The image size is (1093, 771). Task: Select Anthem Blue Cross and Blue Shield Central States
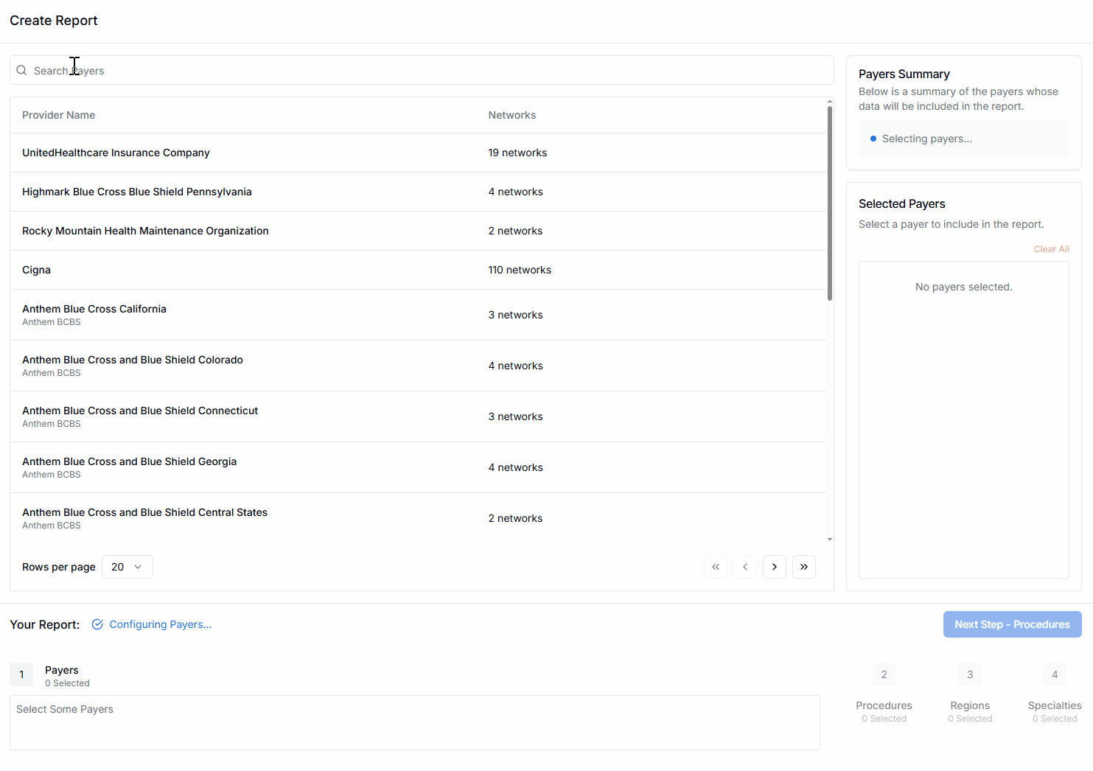pyautogui.click(x=418, y=518)
